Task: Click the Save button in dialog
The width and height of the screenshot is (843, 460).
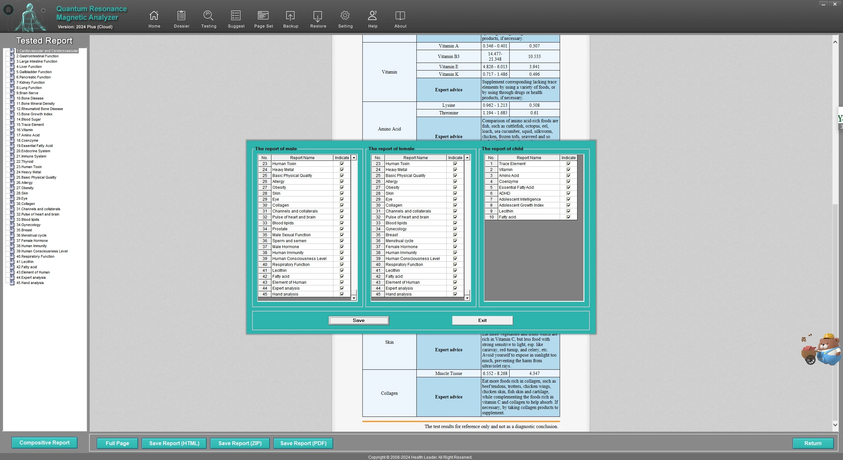Action: click(x=358, y=320)
